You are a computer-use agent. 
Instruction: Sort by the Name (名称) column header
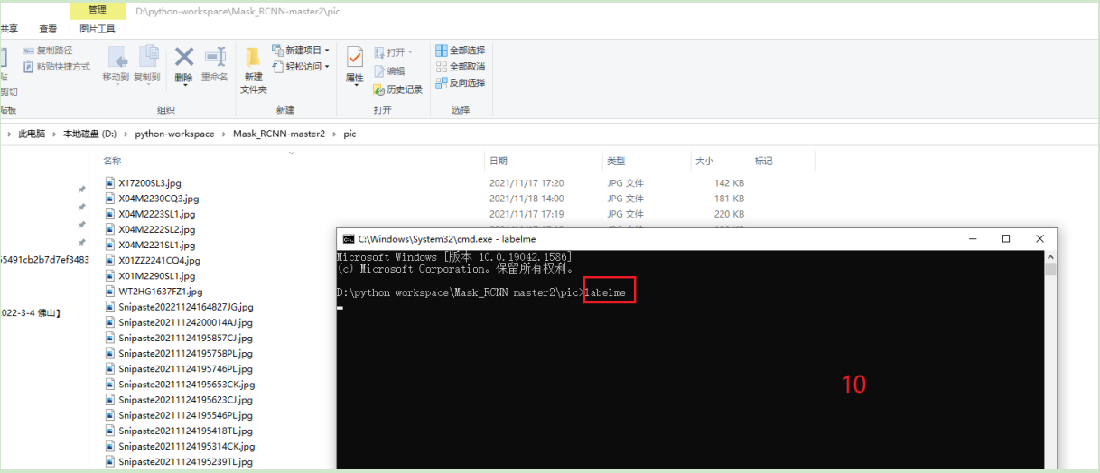[x=112, y=161]
